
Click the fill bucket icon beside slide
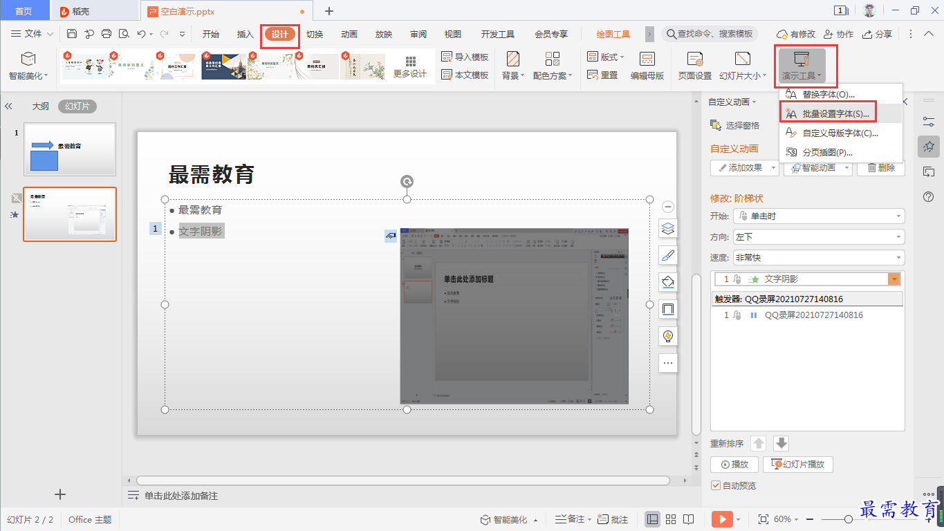point(668,282)
